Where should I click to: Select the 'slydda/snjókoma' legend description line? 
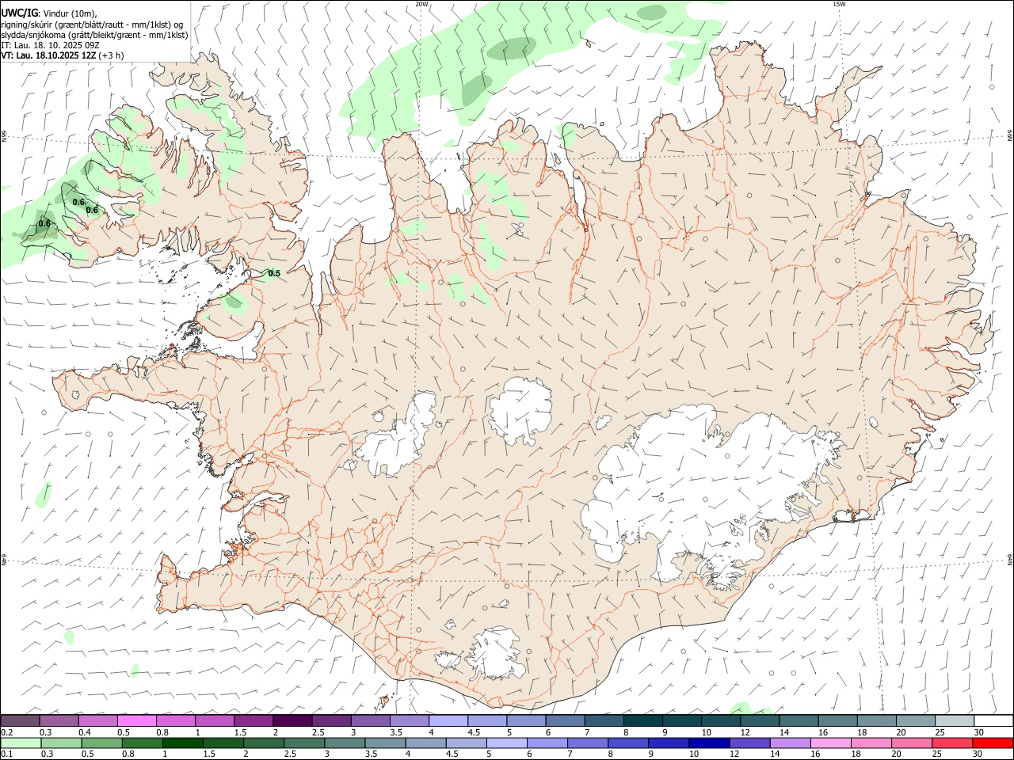pyautogui.click(x=94, y=35)
